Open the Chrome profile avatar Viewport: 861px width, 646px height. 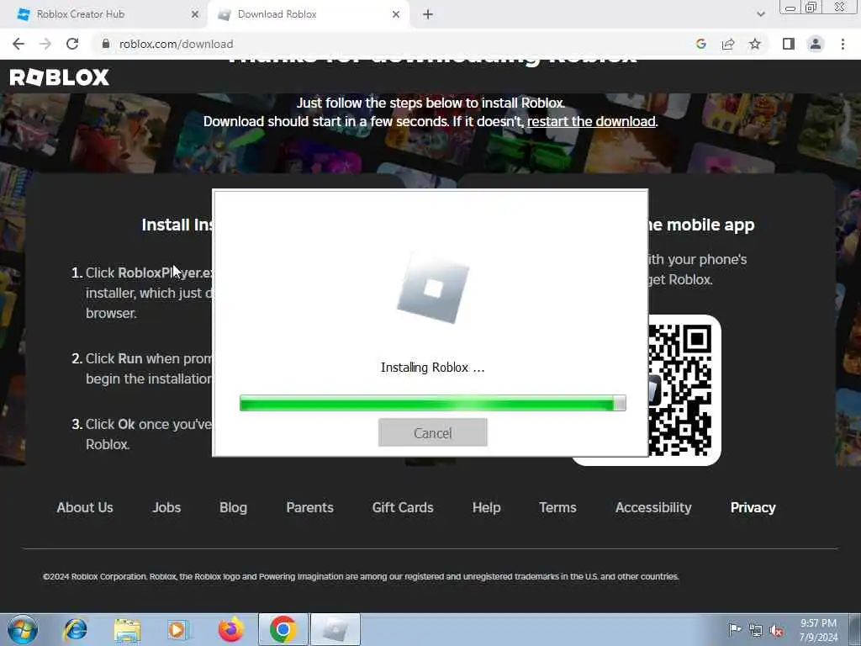816,44
